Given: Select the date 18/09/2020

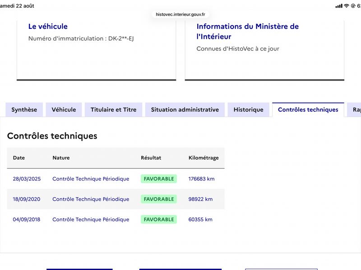Looking at the screenshot, I should (x=27, y=199).
